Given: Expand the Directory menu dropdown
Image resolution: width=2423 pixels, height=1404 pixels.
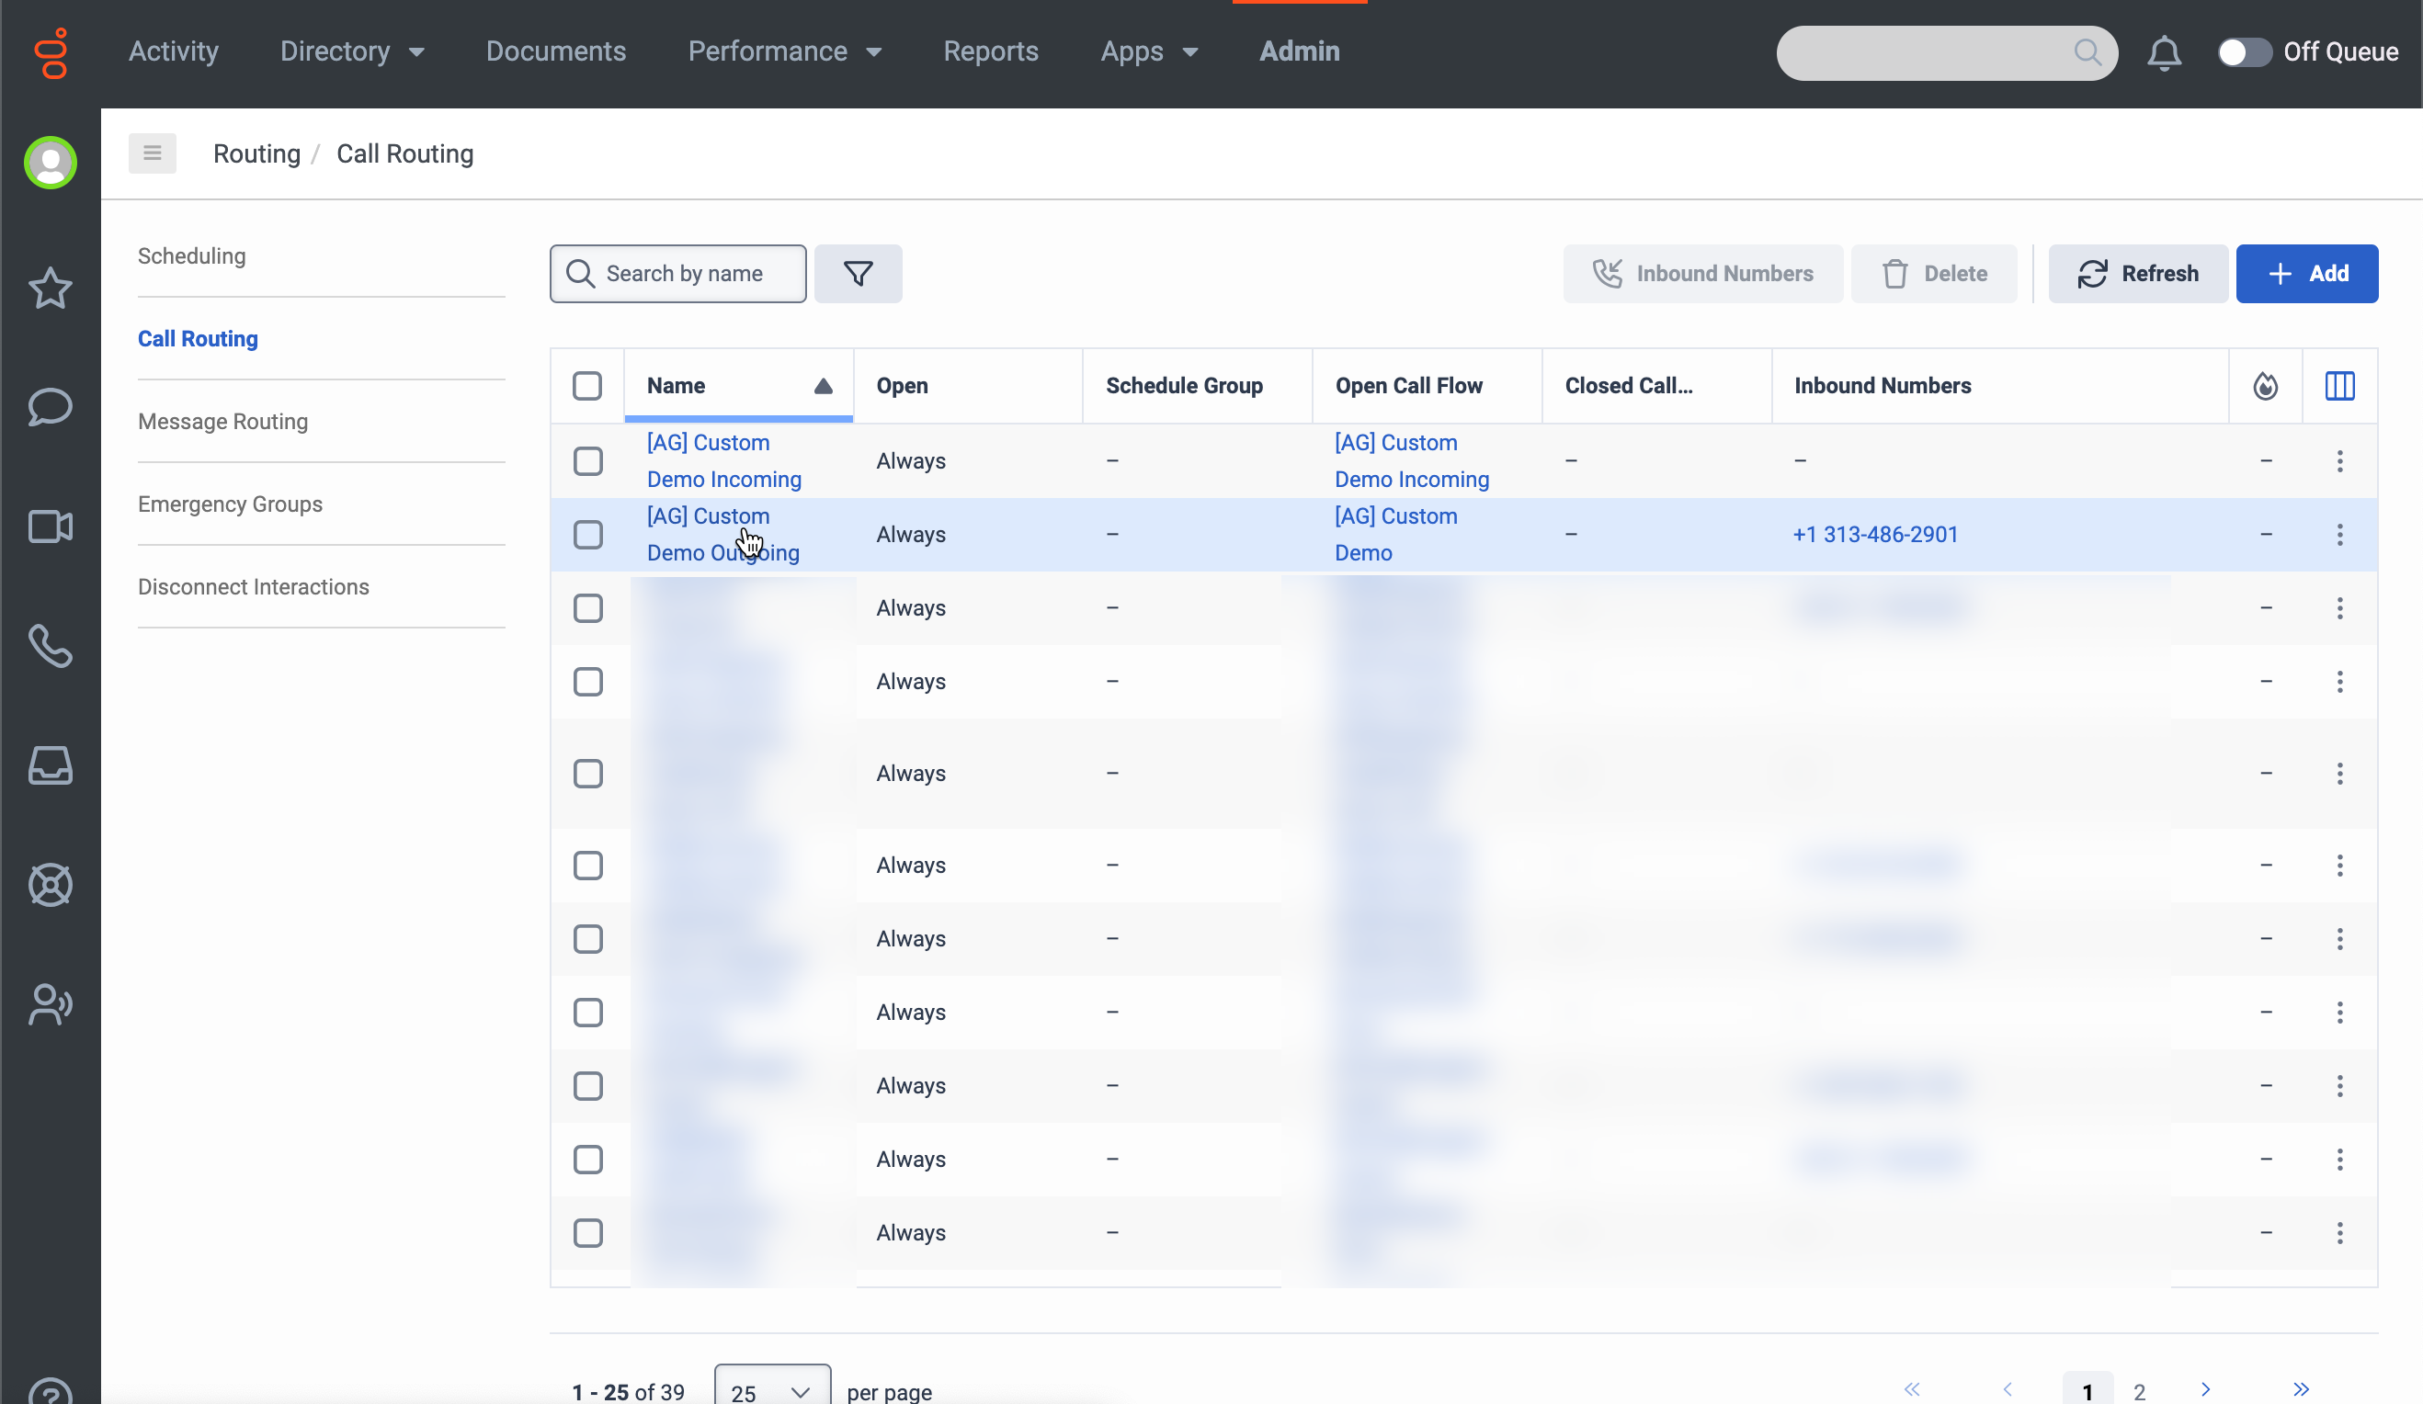Looking at the screenshot, I should 352,51.
